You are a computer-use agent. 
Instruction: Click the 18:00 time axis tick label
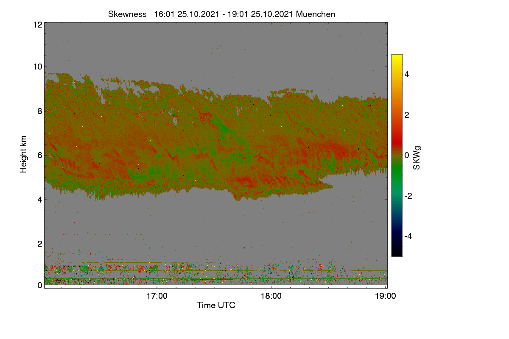(271, 296)
